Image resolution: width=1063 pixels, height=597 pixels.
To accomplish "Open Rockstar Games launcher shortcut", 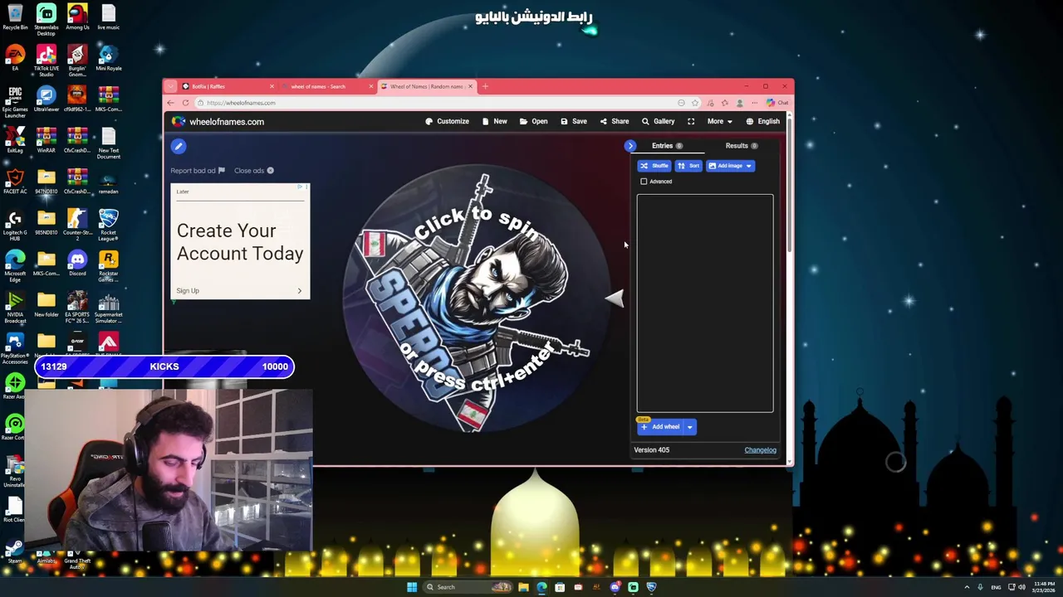I will coord(108,267).
